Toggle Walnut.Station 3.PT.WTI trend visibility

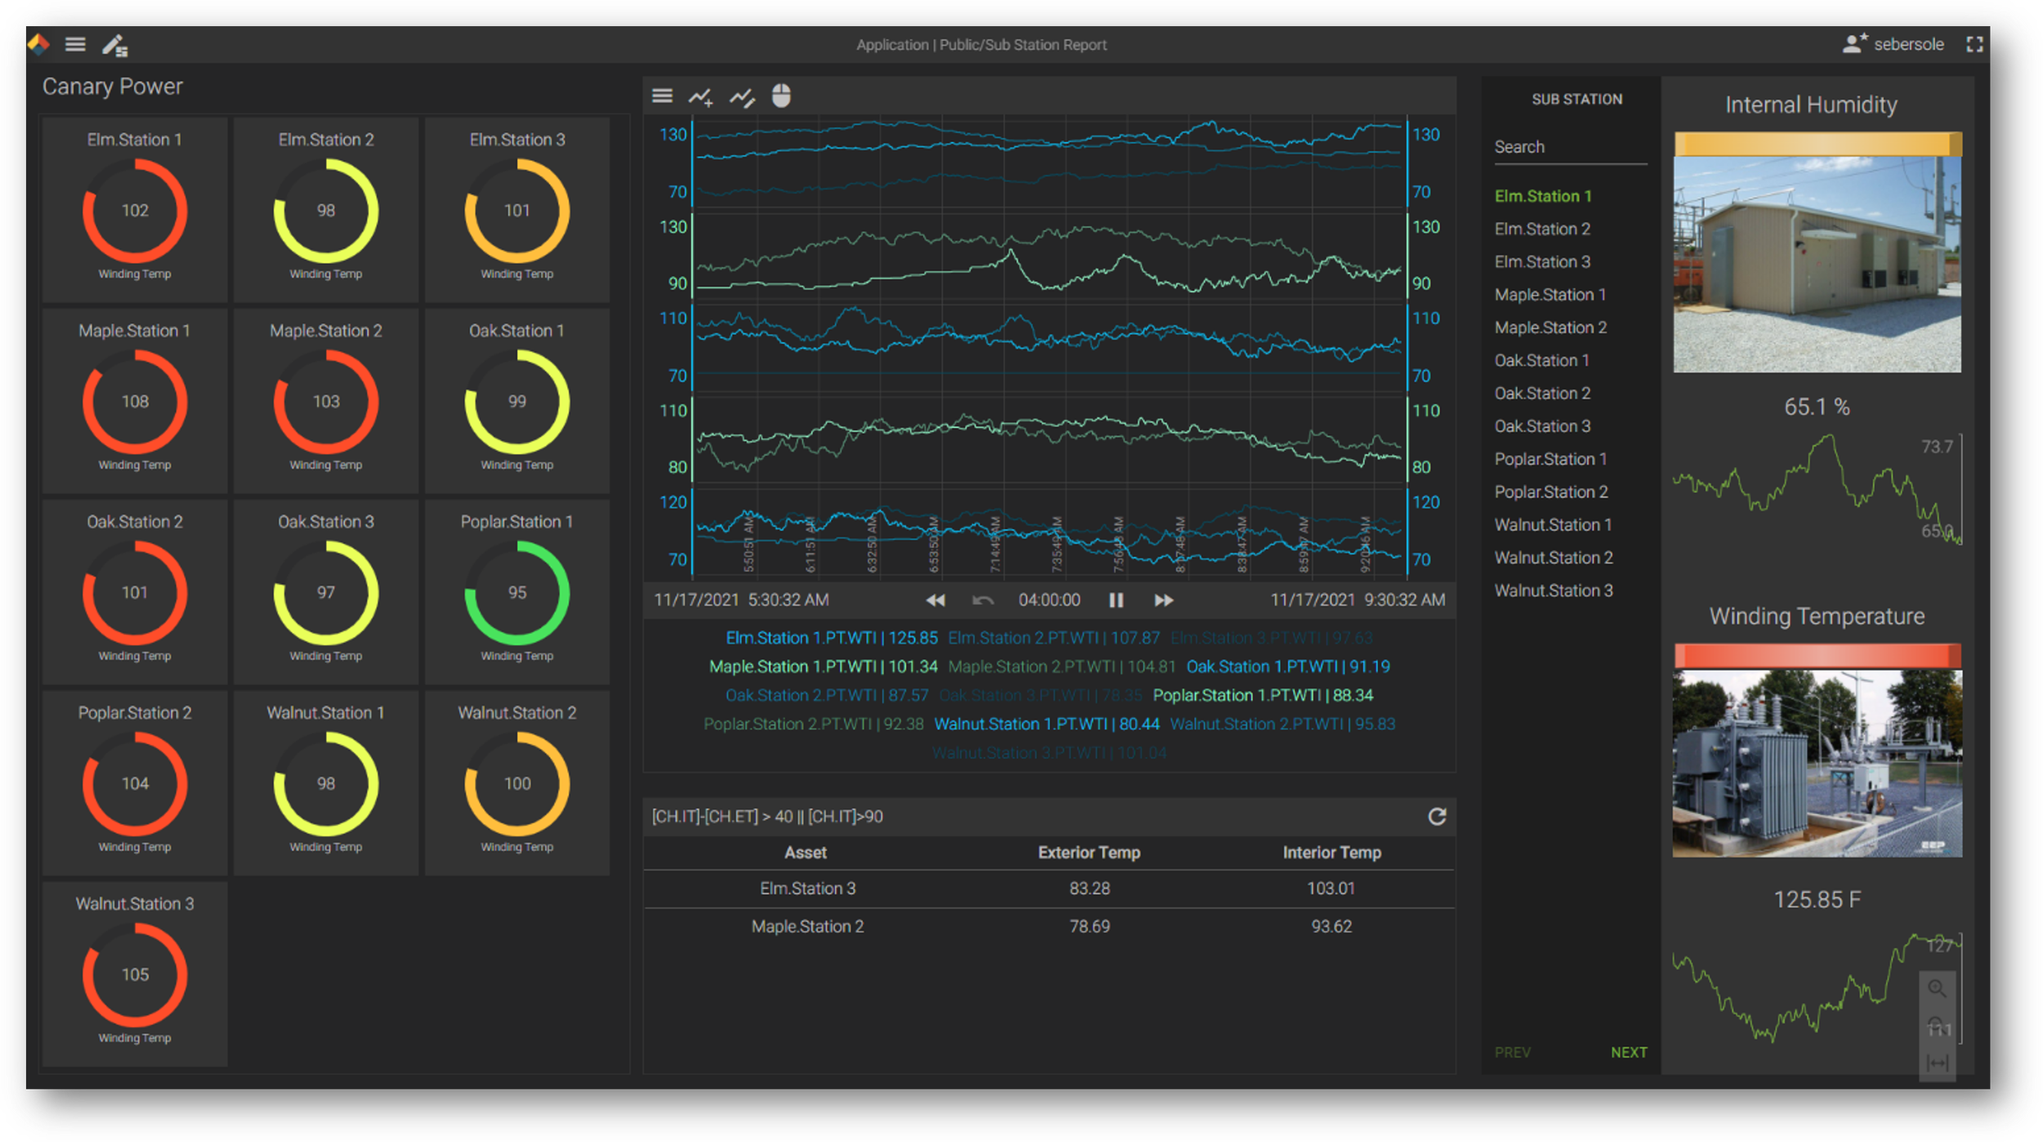coord(1049,752)
